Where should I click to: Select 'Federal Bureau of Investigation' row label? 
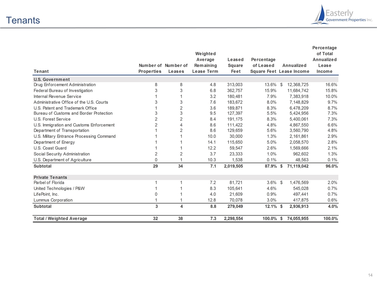[x=63, y=90]
